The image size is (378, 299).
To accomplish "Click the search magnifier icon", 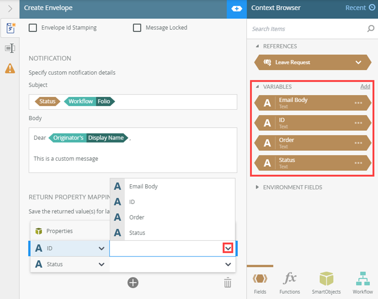I will coord(370,29).
